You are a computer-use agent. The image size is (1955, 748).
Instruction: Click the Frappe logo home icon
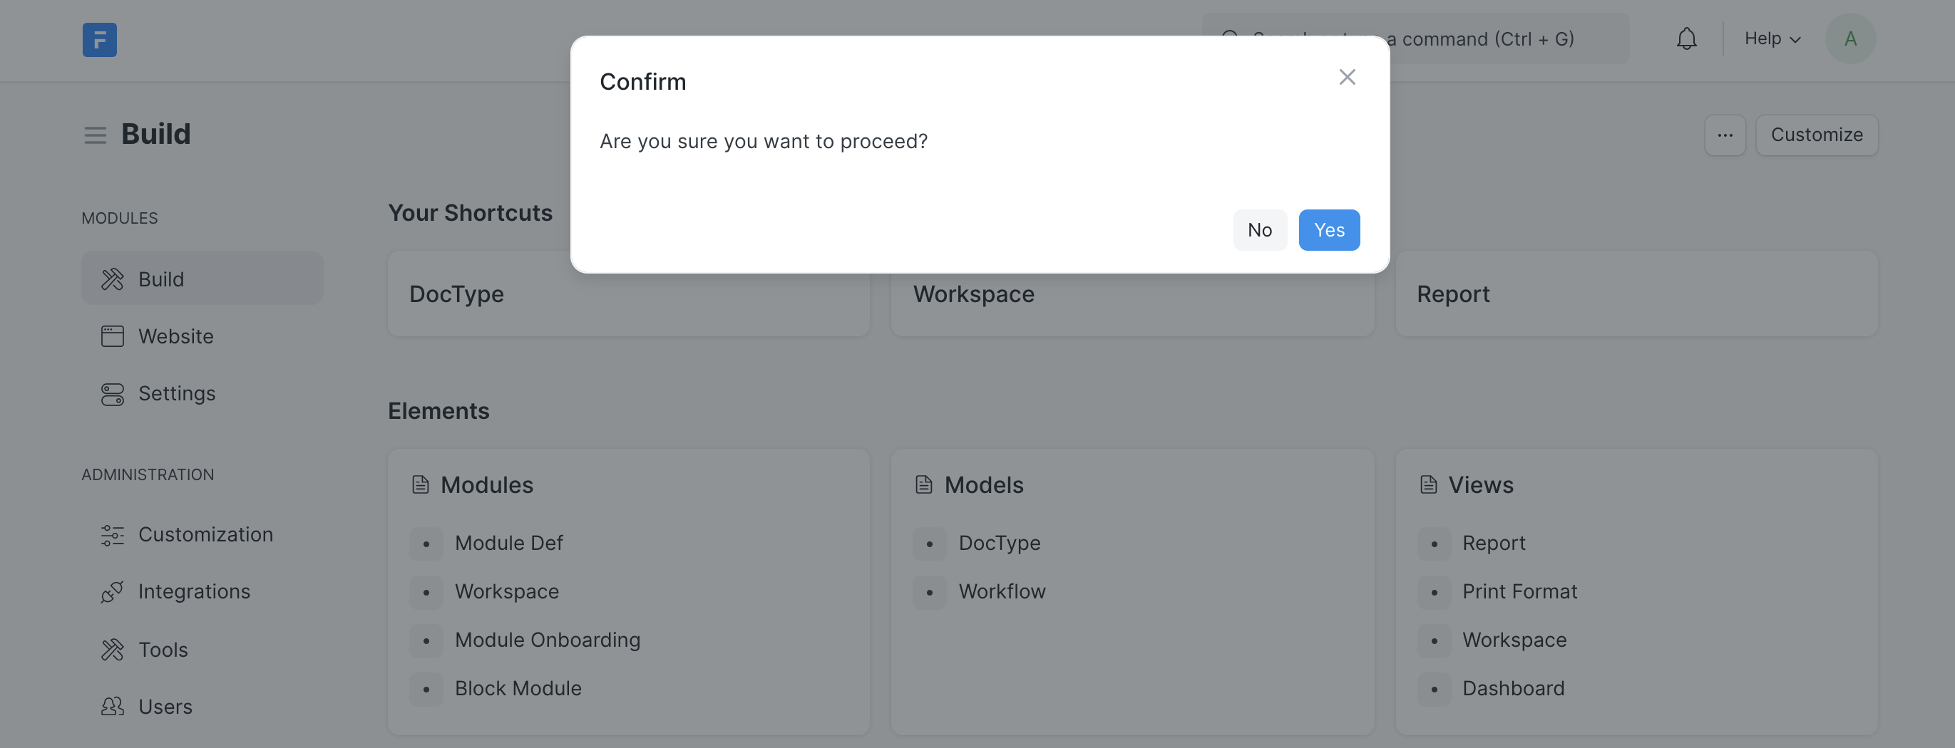[99, 39]
